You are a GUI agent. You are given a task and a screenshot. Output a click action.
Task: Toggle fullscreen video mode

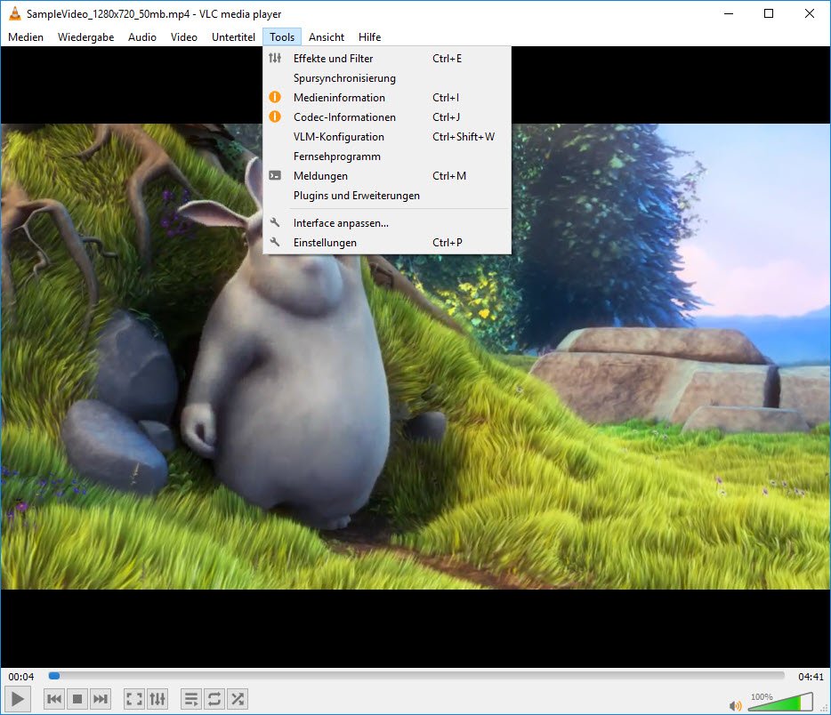click(134, 699)
